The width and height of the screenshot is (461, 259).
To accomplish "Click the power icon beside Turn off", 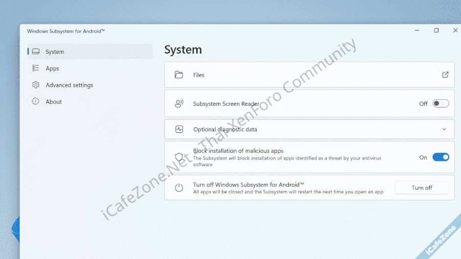I will [179, 187].
